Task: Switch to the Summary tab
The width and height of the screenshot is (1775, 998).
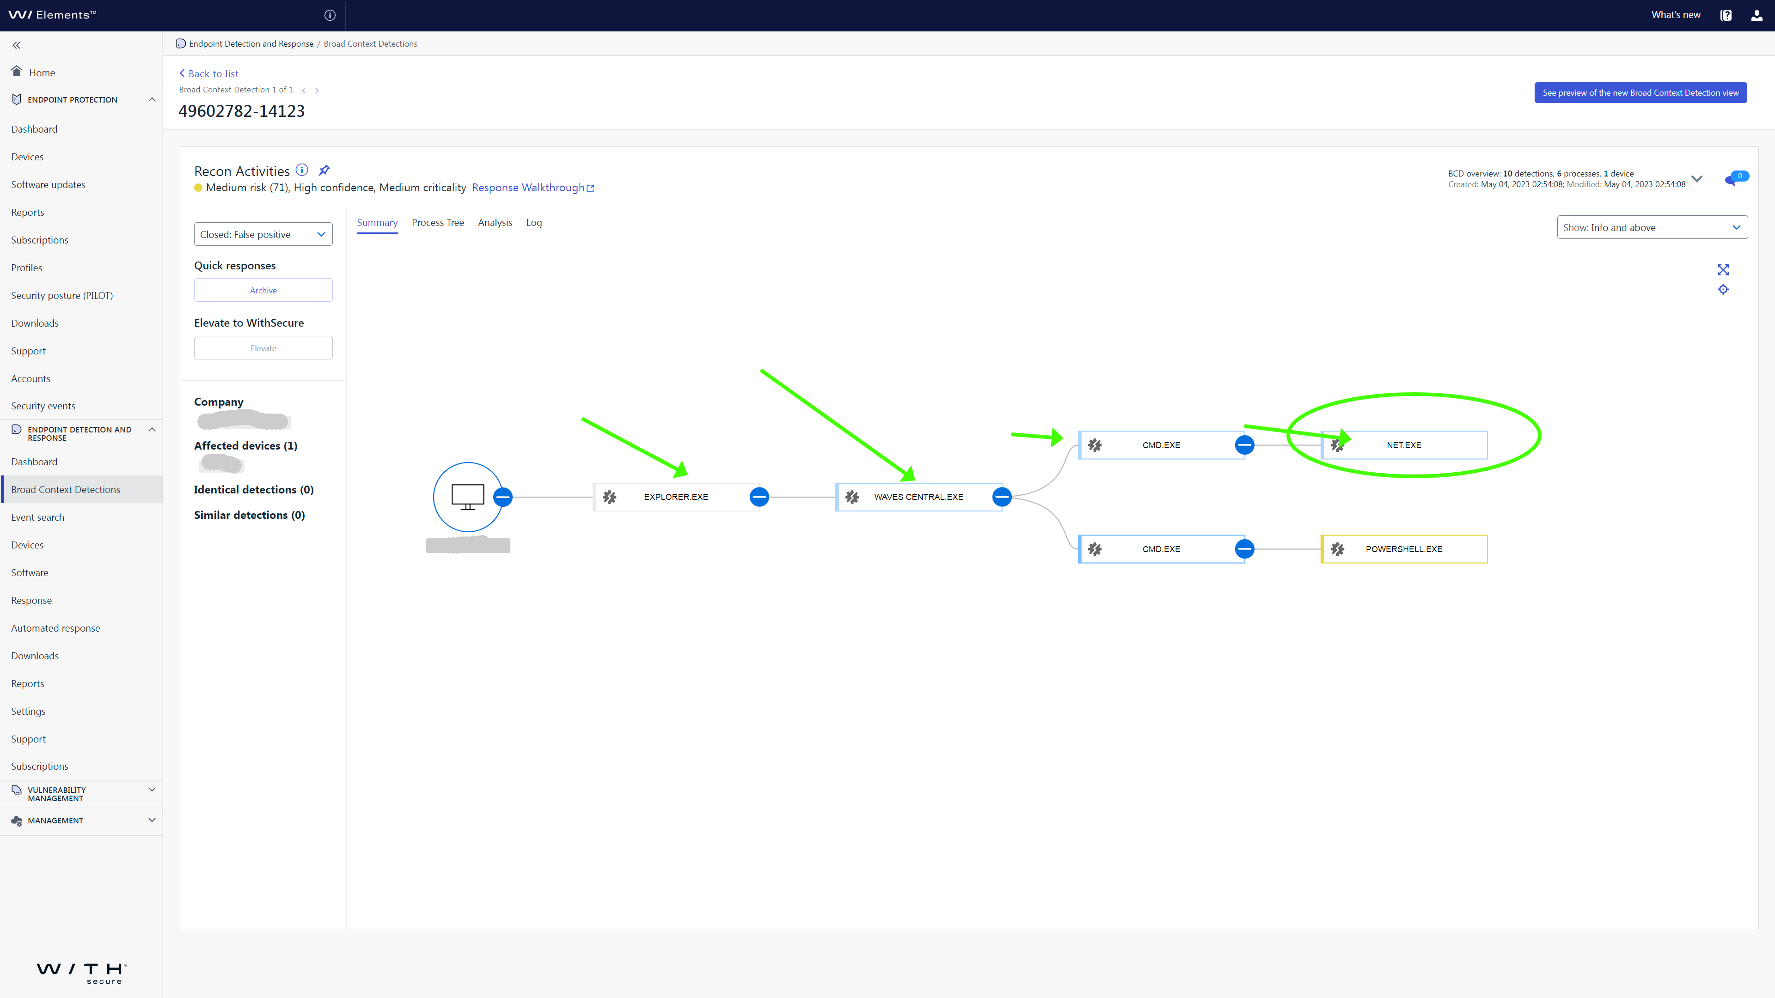Action: [377, 222]
